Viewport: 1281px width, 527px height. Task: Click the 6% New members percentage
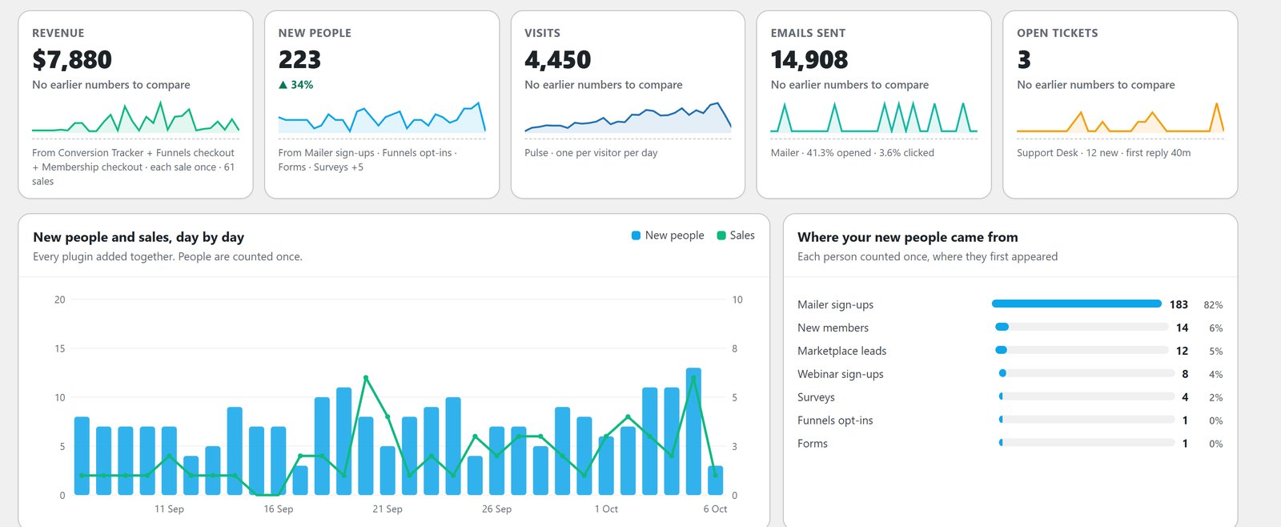(x=1216, y=328)
